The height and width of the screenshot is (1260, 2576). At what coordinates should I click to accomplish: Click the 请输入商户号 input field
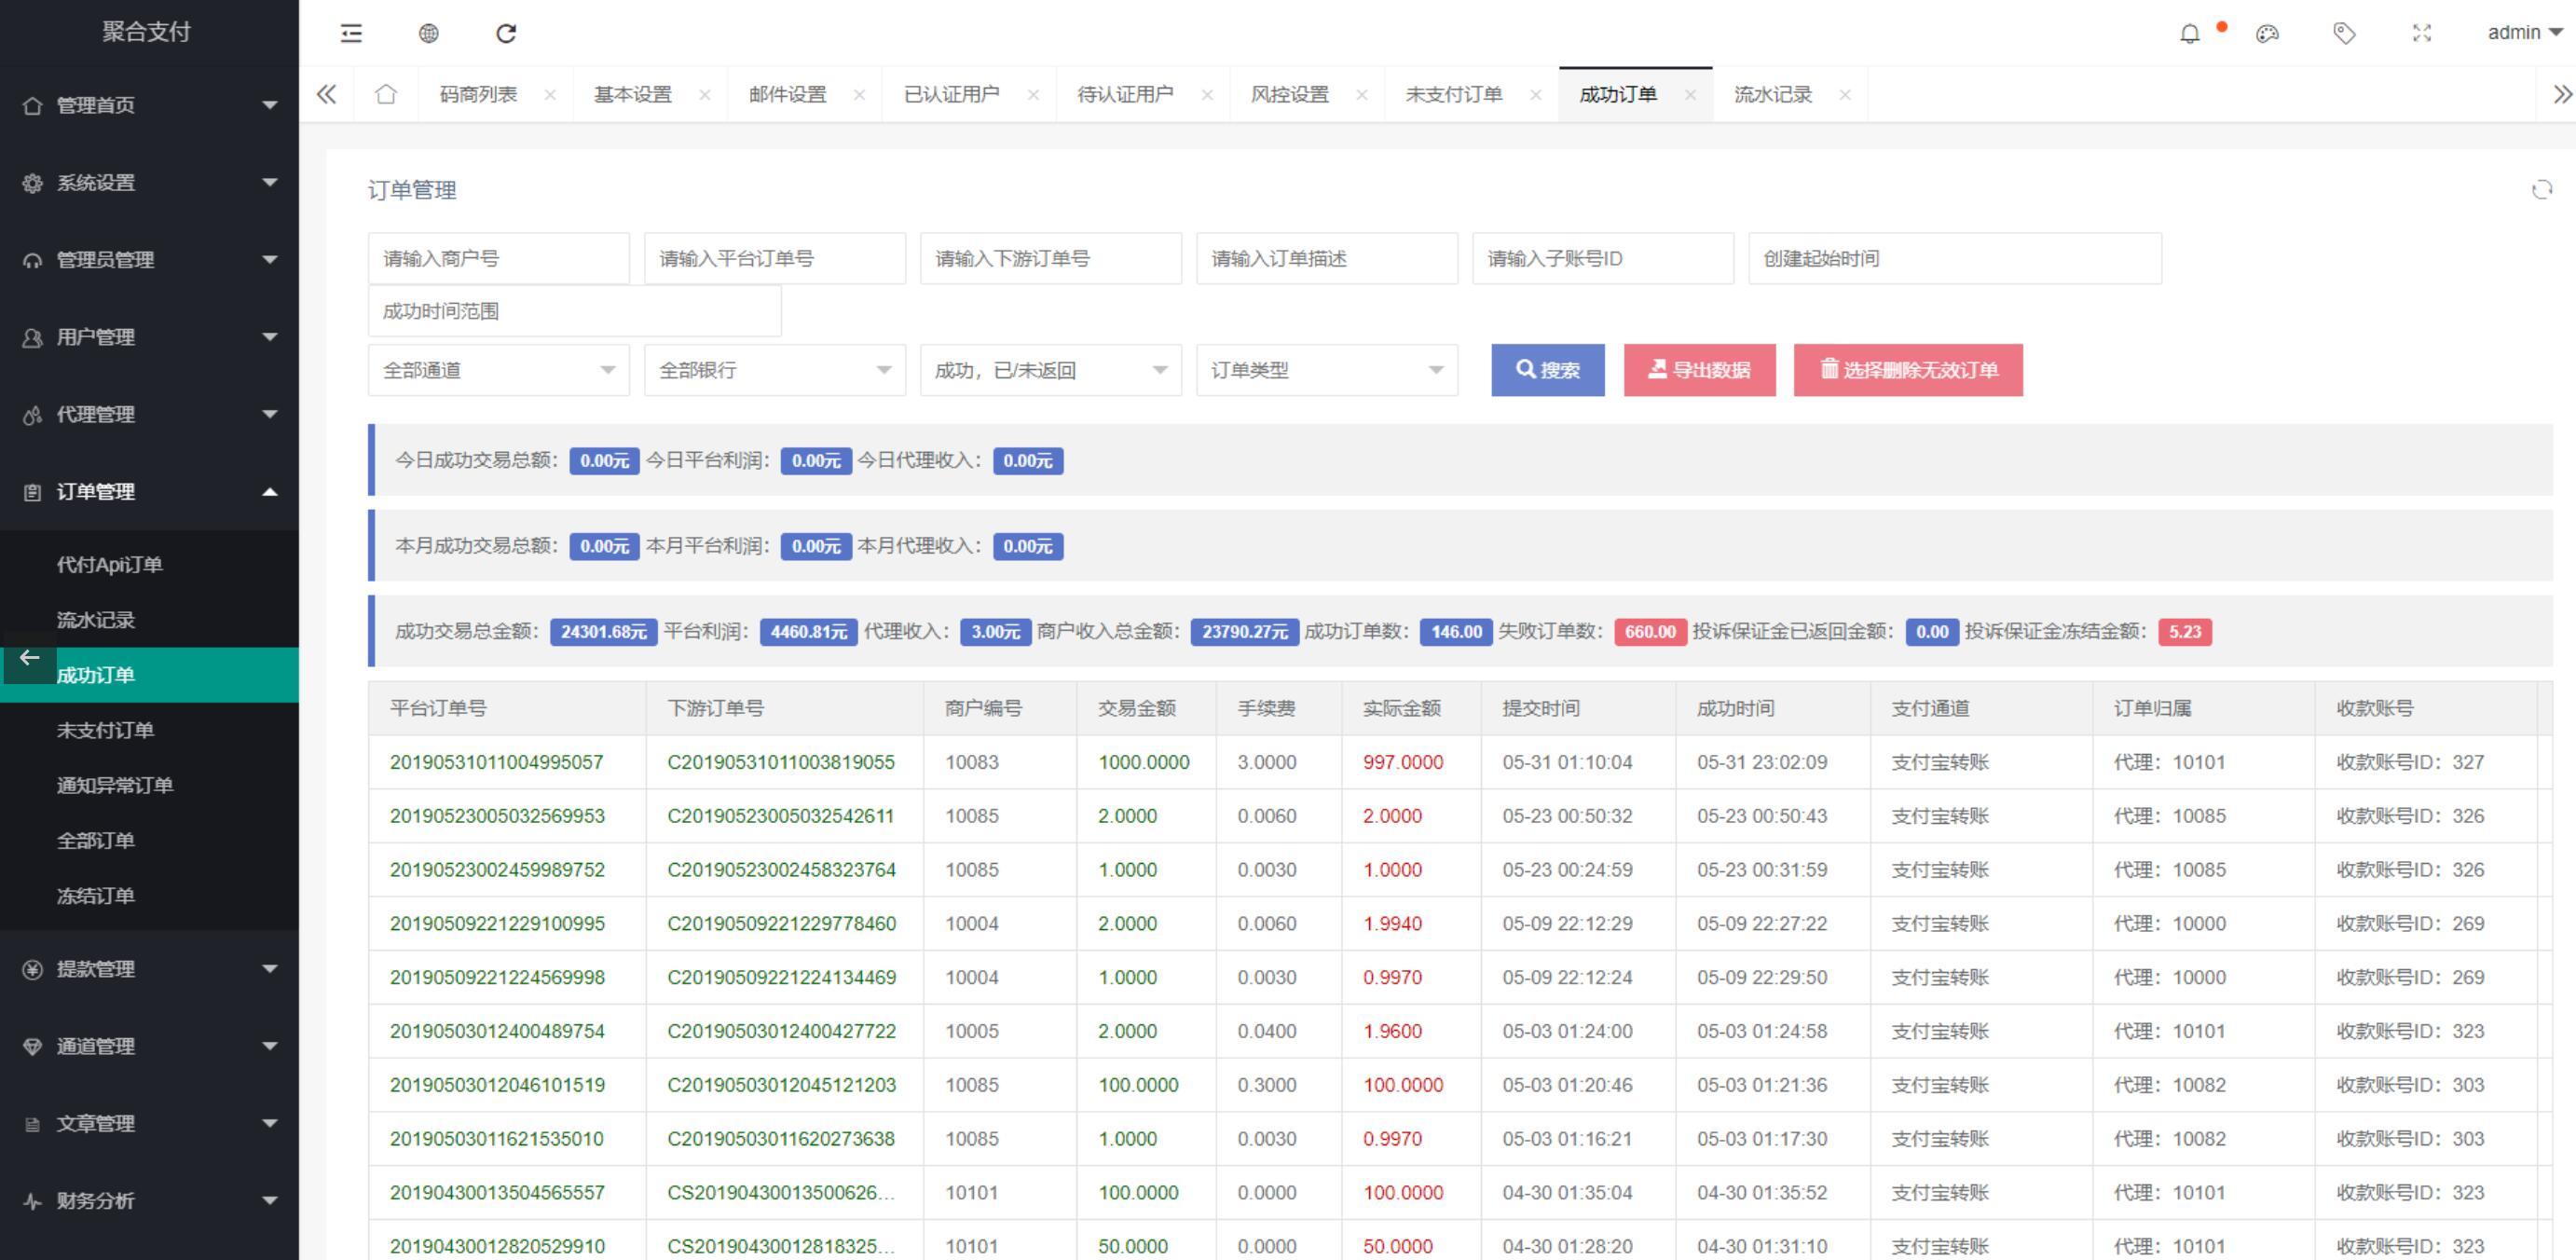pos(498,258)
